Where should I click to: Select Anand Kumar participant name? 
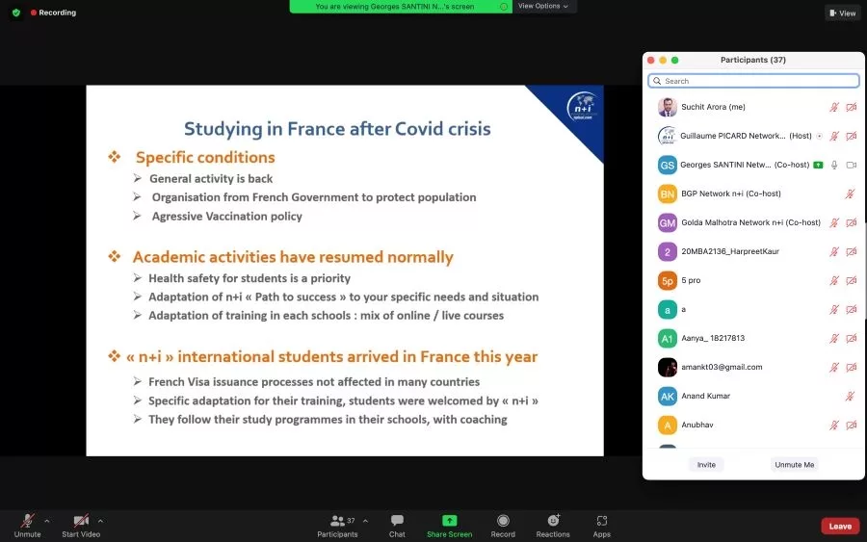[705, 396]
